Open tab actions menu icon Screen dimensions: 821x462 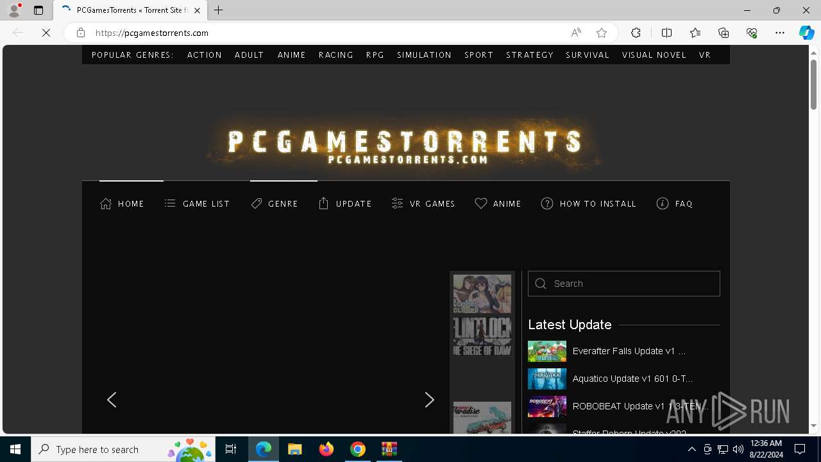pyautogui.click(x=38, y=10)
